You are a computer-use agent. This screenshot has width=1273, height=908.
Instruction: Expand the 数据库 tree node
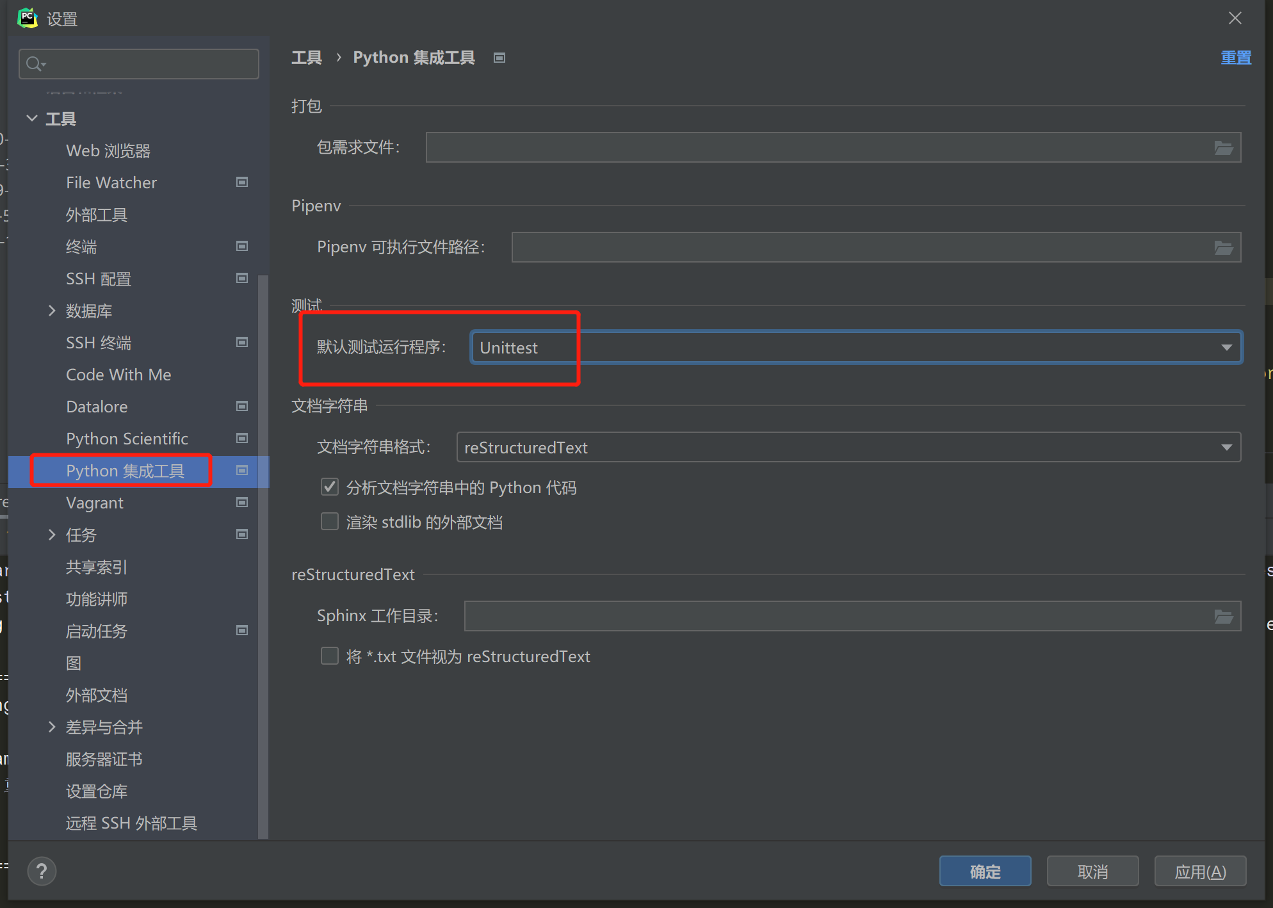click(53, 311)
